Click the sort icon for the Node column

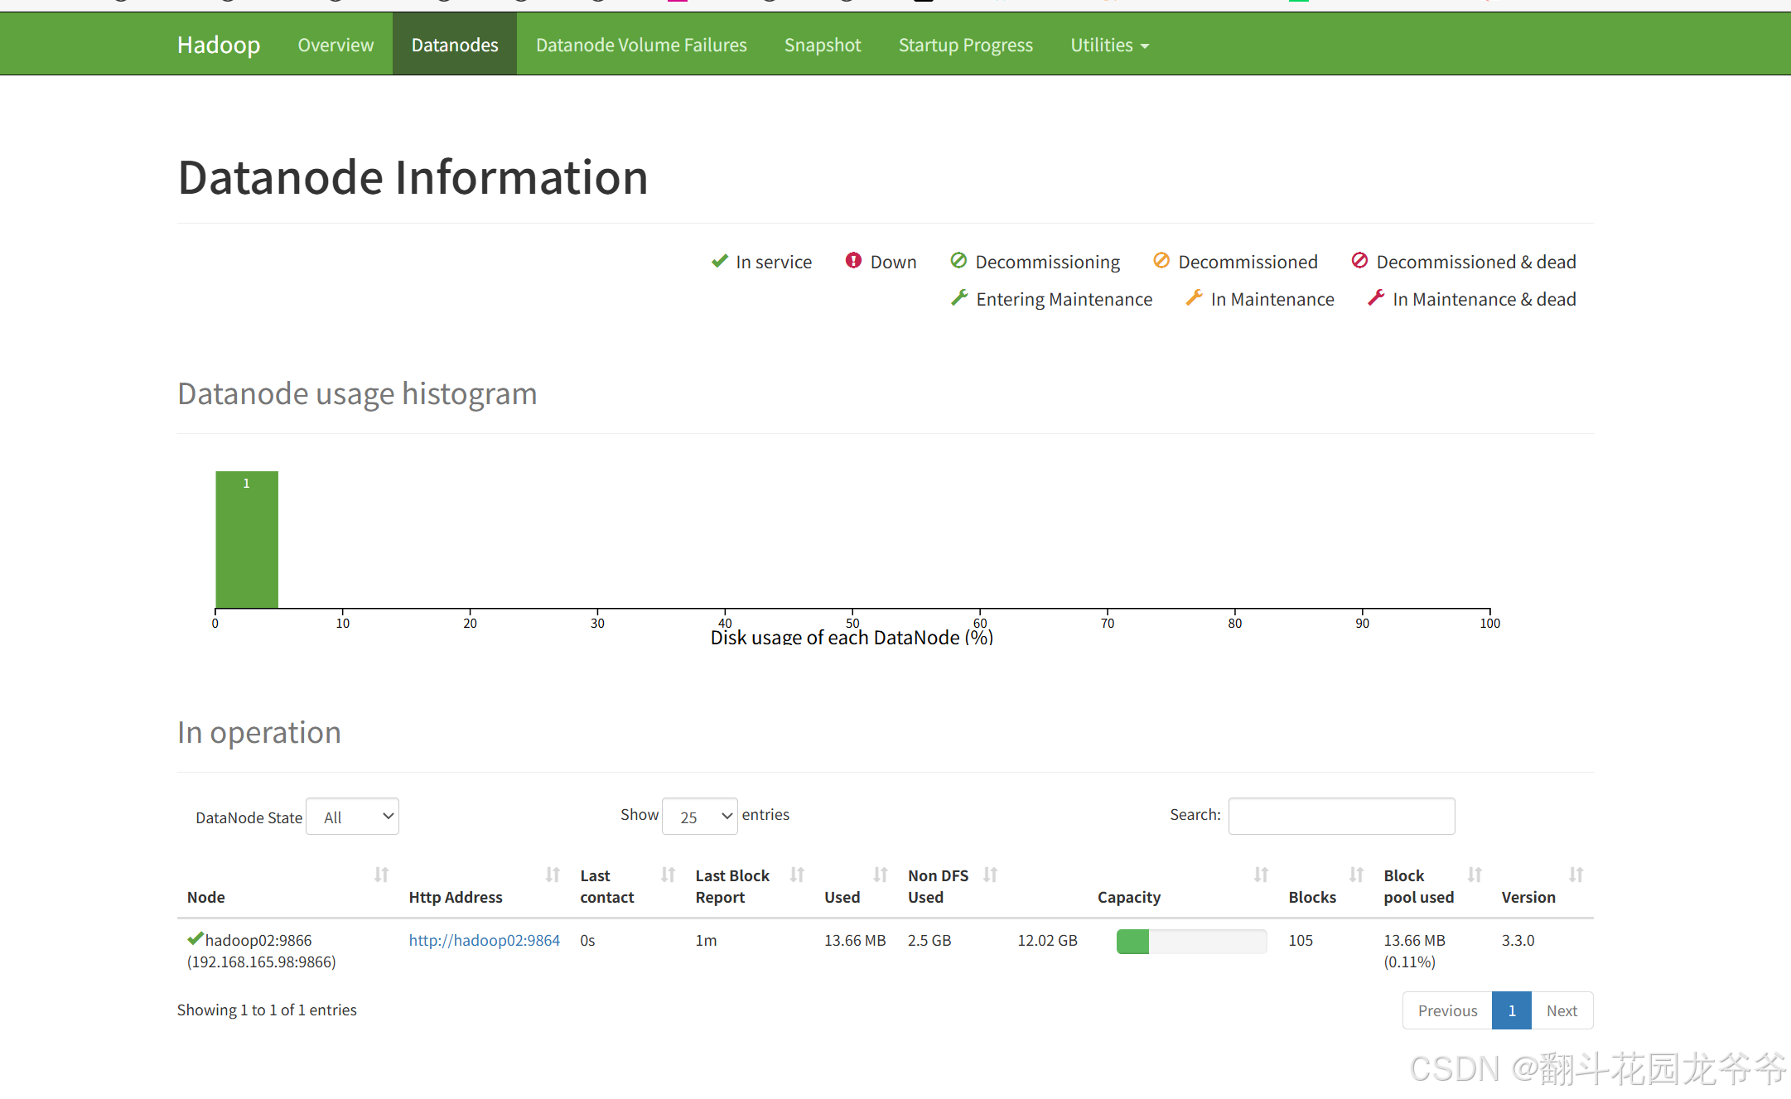click(381, 875)
